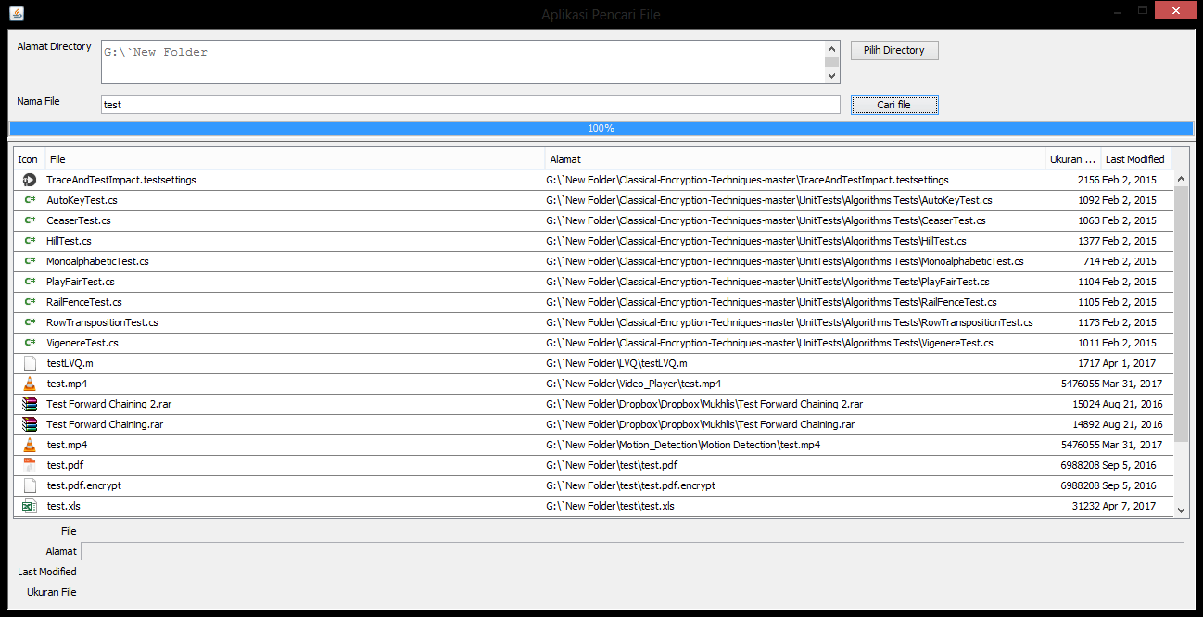Screen dimensions: 1203x617
Task: Click the blank file icon for testLVQ.m
Action: [x=30, y=363]
